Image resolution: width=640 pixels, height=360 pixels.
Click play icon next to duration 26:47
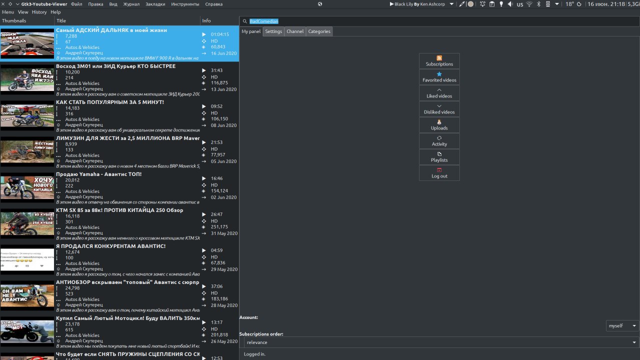(204, 214)
